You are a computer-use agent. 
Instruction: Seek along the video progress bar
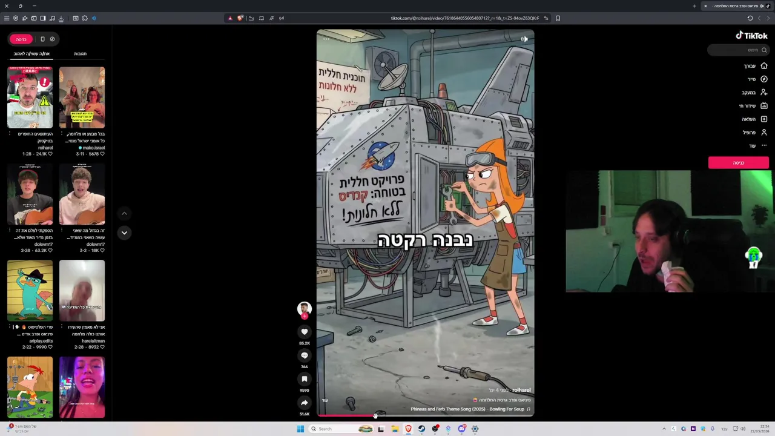[x=425, y=415]
